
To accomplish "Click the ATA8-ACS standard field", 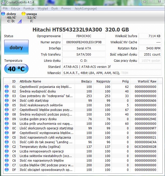I will 112,67.
